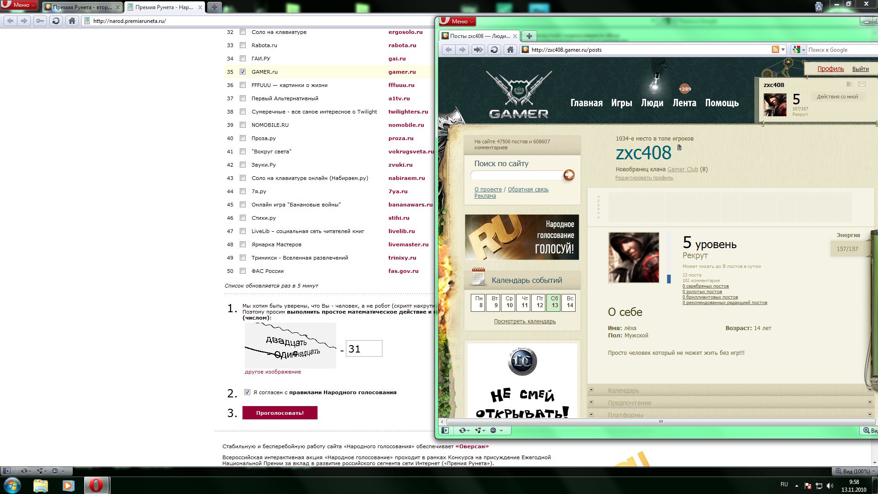The height and width of the screenshot is (494, 878).
Task: Click the Народное голосование ГОЛОСУЙ banner
Action: coord(522,237)
